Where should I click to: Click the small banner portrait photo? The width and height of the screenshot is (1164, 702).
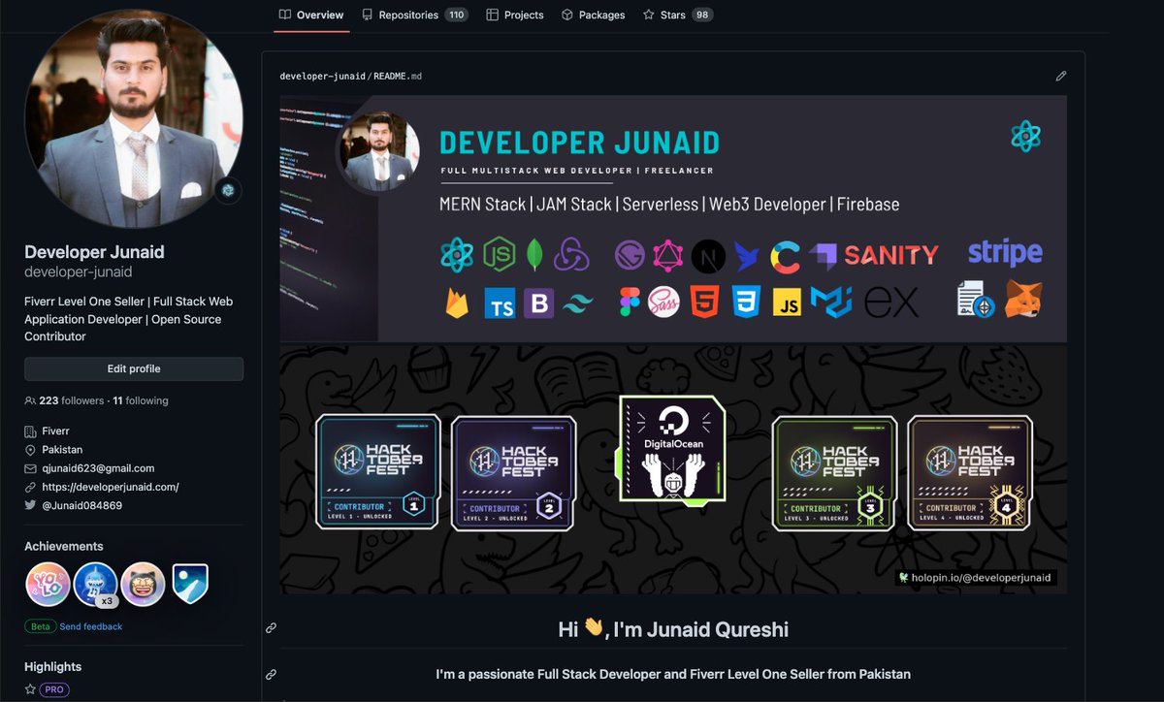pos(379,151)
